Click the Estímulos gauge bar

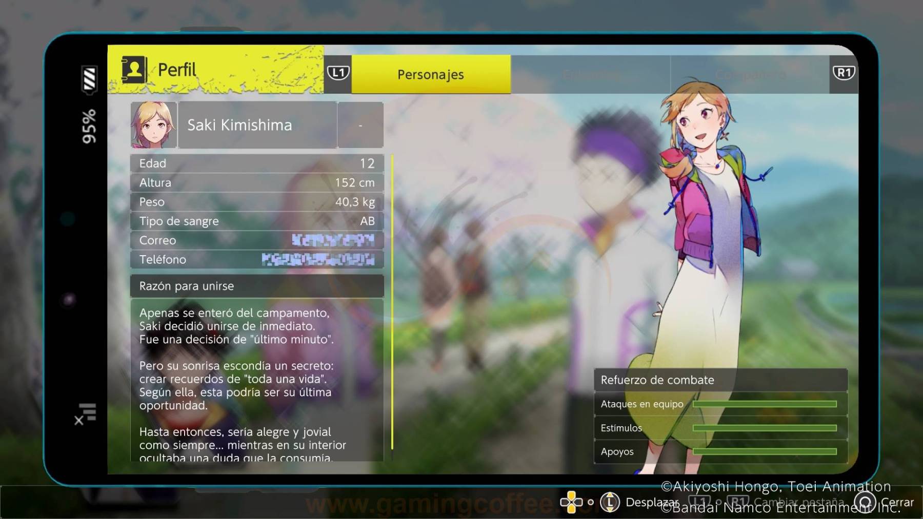[x=765, y=428]
